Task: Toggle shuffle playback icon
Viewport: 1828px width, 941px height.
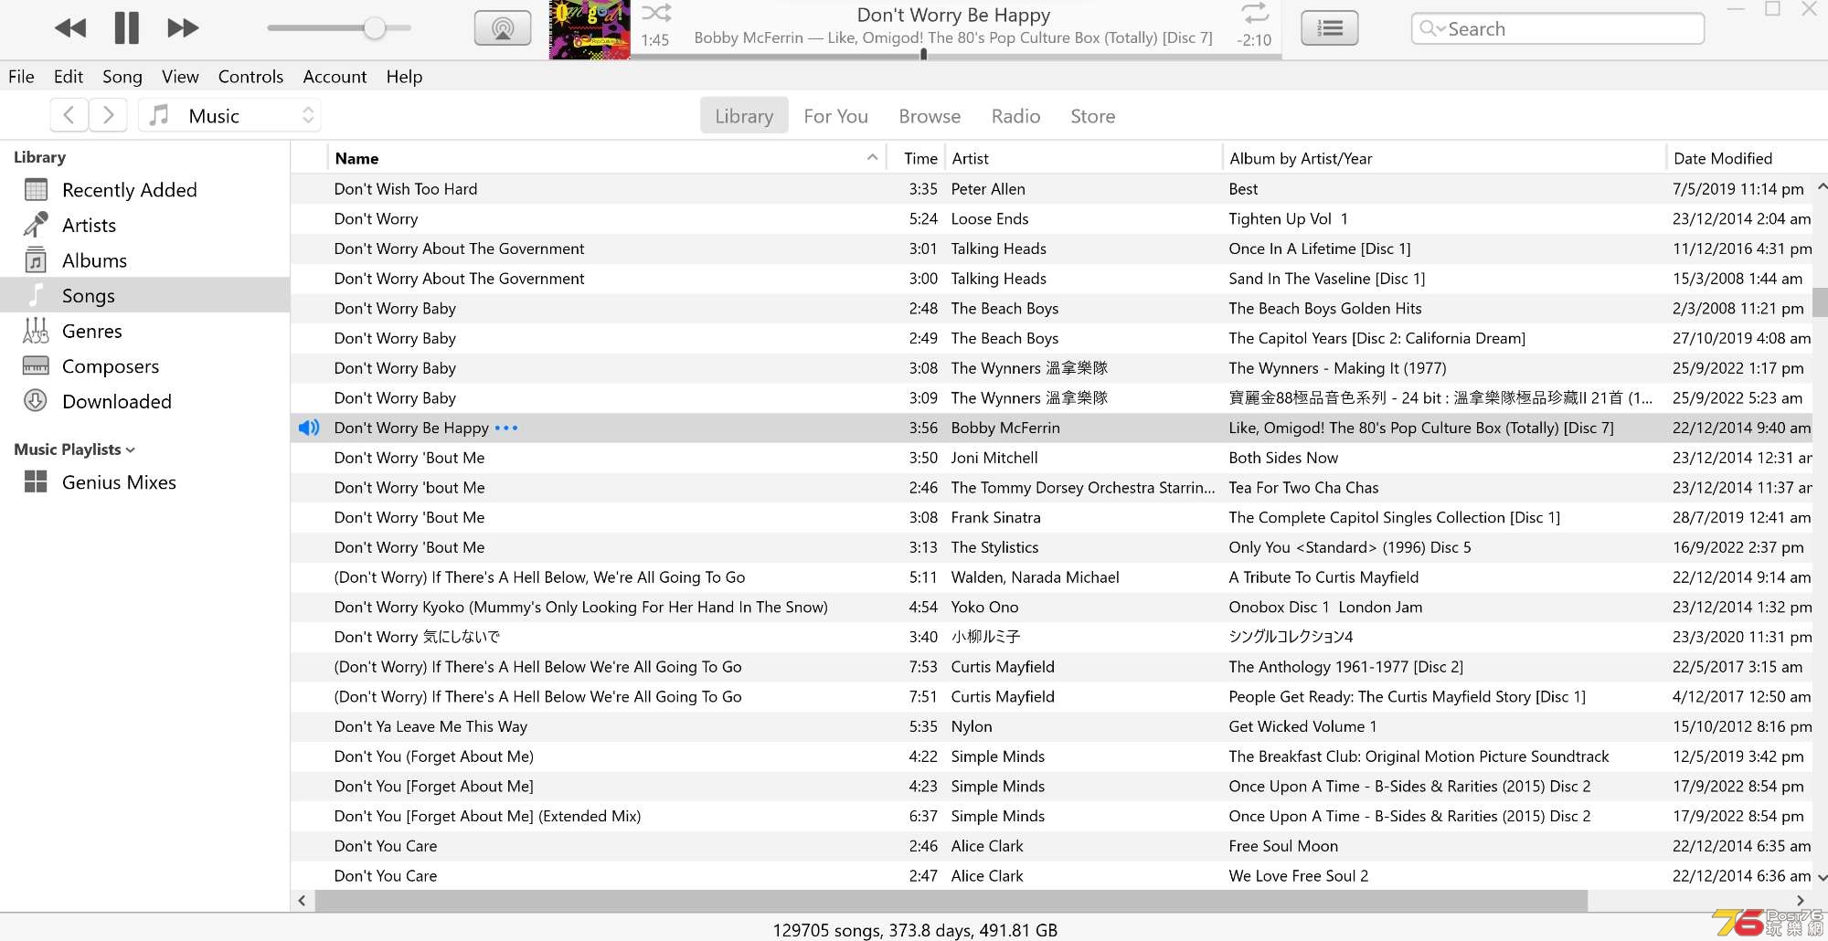Action: tap(656, 13)
